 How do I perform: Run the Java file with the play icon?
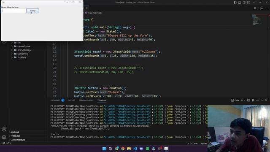pyautogui.click(x=255, y=8)
